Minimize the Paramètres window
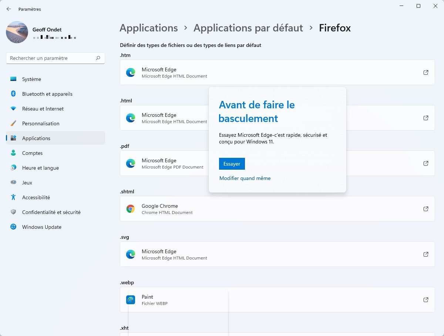444x336 pixels. point(401,6)
